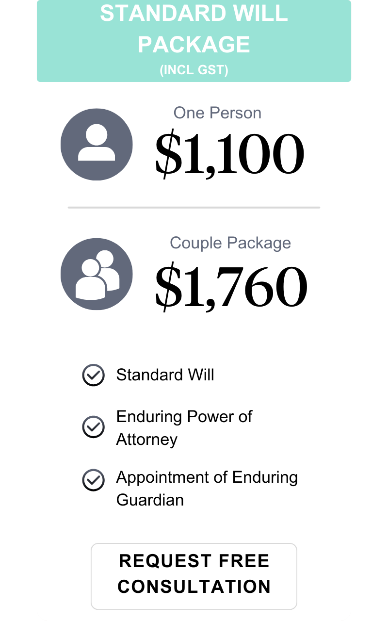Viewport: 388px width, 621px height.
Task: Click the 'Enduring Power of' text line
Action: coord(184,417)
